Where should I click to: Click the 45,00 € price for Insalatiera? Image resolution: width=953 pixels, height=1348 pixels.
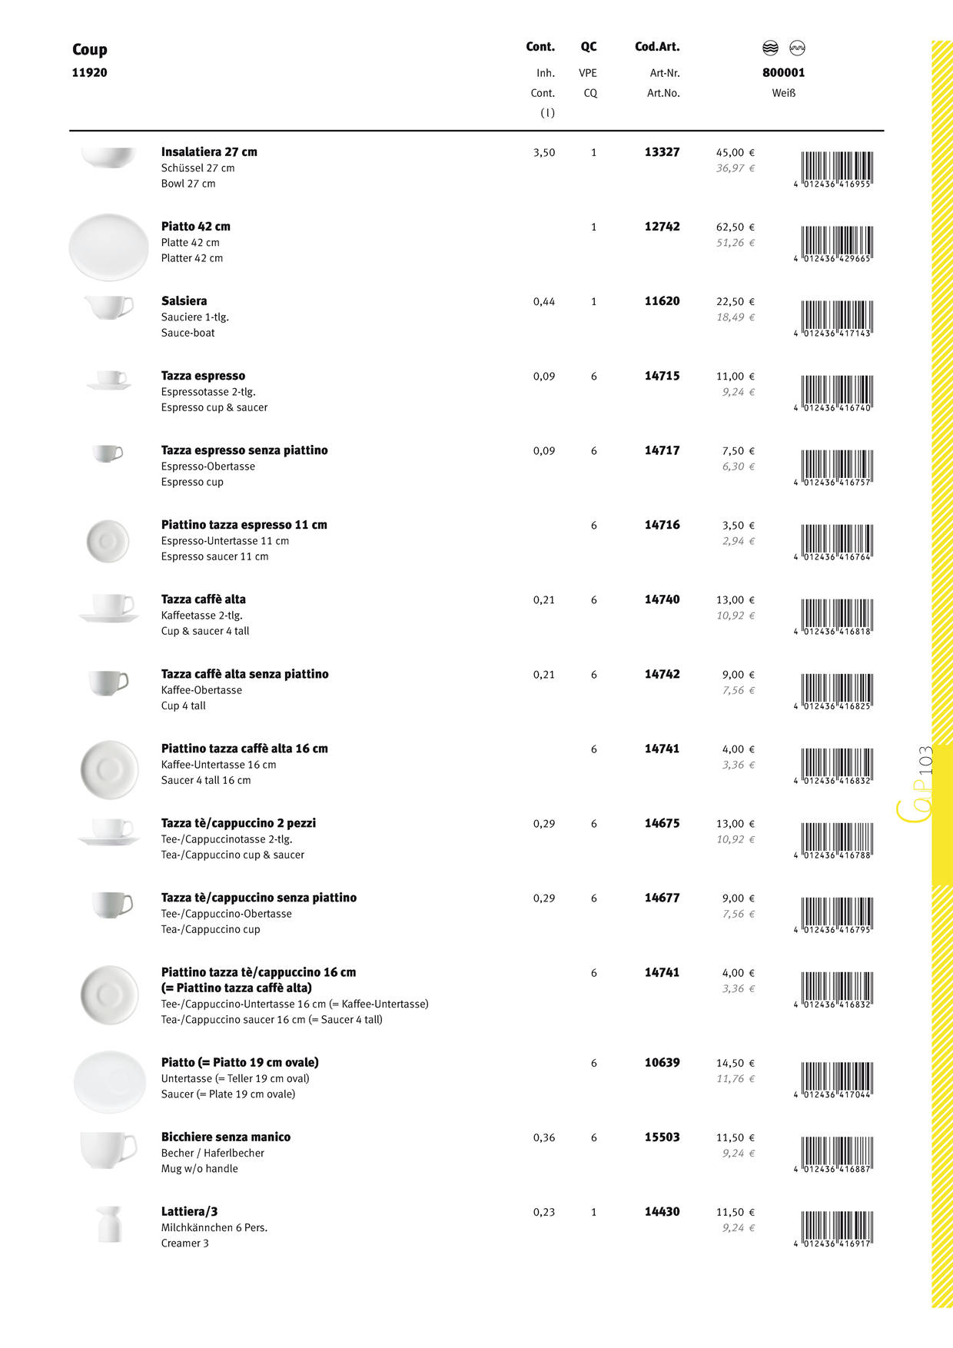pyautogui.click(x=735, y=153)
